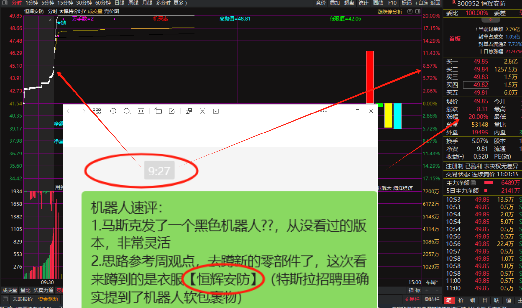Toggle the 侧边栏 sidebar
This screenshot has height=308, width=522.
[x=432, y=299]
